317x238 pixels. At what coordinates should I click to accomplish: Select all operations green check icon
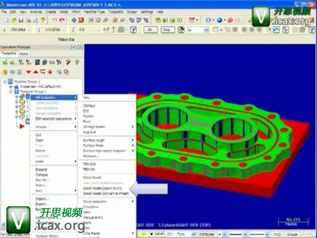click(5, 62)
